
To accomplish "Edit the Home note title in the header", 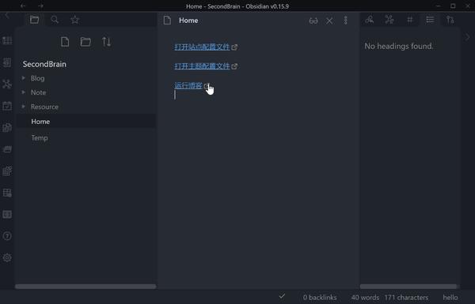I will point(188,21).
